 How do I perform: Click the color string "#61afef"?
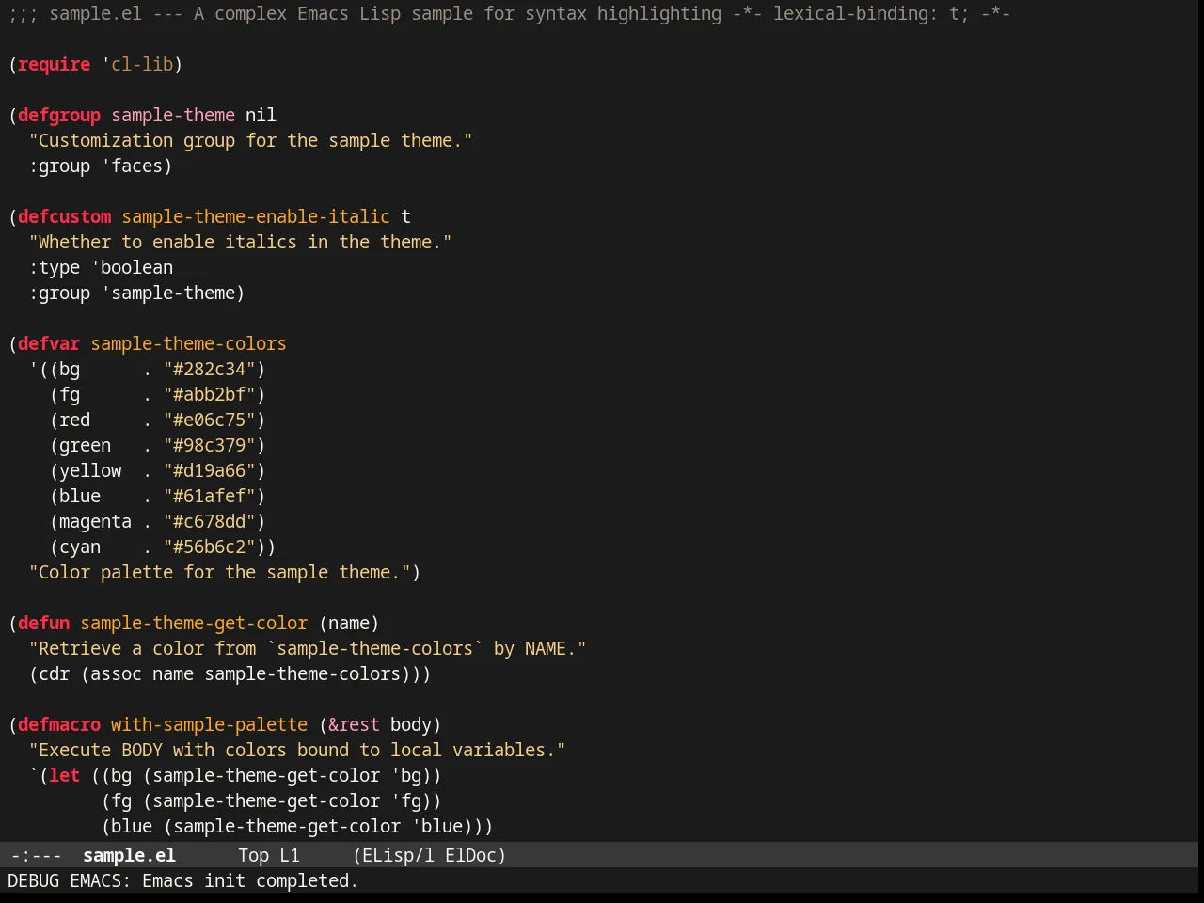(210, 496)
